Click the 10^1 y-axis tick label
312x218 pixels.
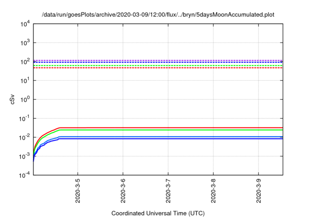[x=25, y=80]
